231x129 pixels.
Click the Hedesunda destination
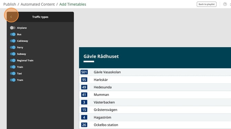(x=103, y=87)
